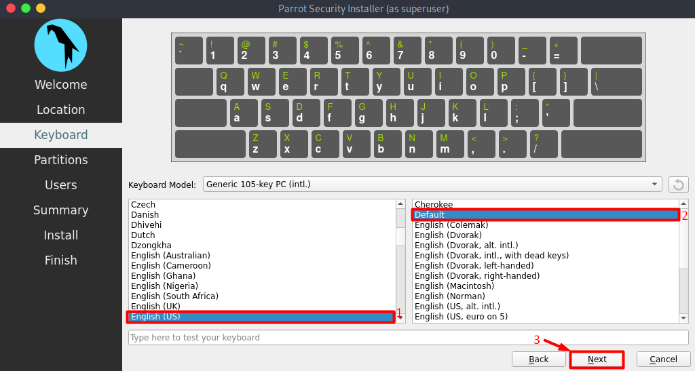
Task: Click the variant list scrollbar thumb
Action: point(684,237)
